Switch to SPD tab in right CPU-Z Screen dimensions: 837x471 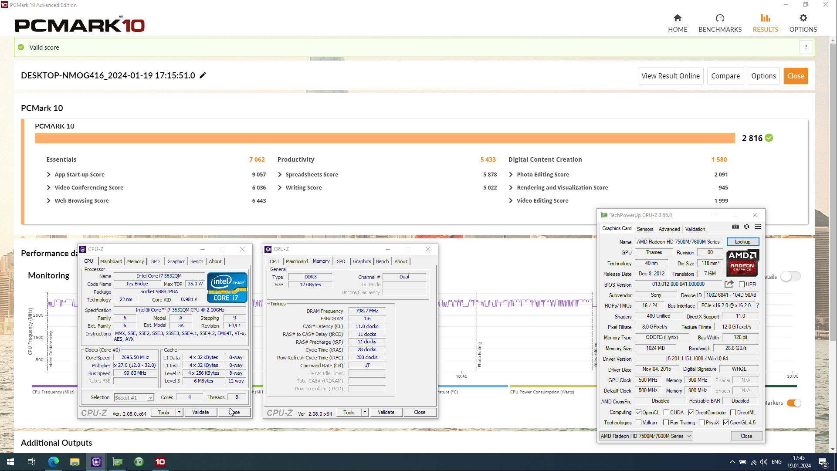(341, 261)
